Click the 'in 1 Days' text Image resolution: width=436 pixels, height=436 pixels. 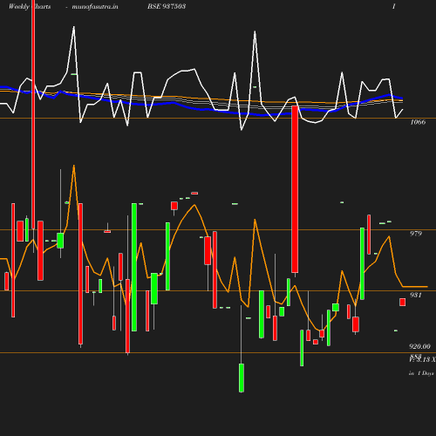[421, 373]
